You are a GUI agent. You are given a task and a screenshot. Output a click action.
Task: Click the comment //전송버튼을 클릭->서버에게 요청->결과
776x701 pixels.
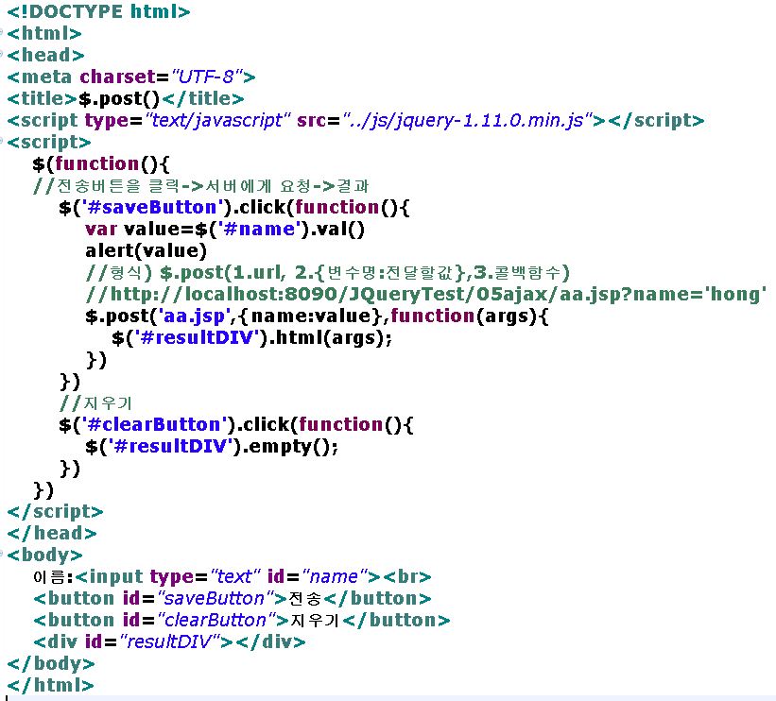point(201,185)
